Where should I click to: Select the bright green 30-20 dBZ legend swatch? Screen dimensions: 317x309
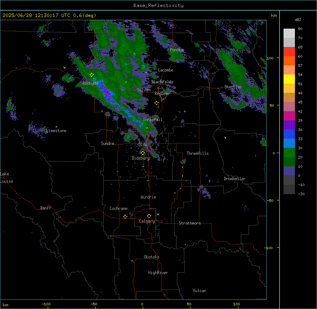pos(289,153)
